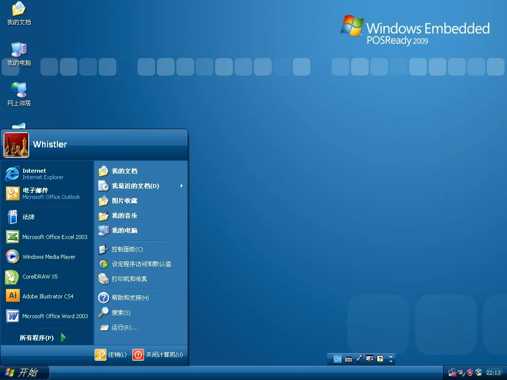Click the 关闭计算机 shutdown button

point(157,354)
